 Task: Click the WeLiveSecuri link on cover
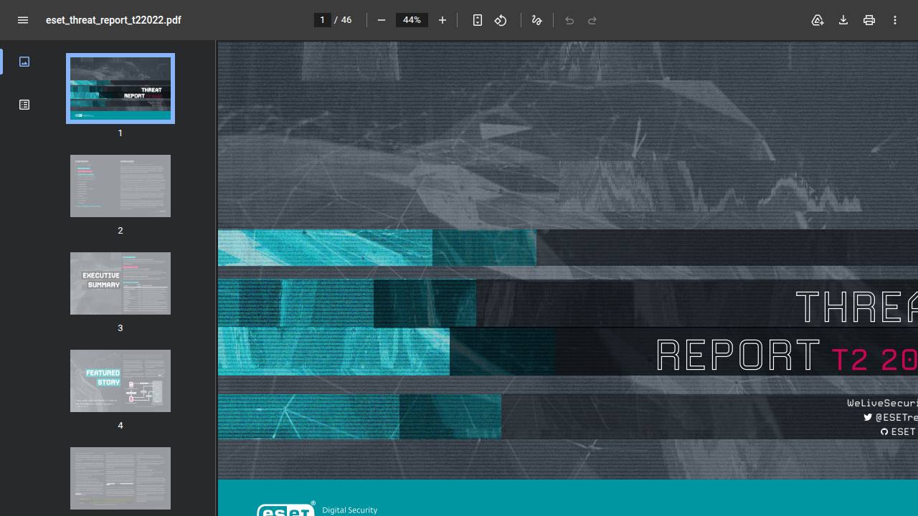882,403
